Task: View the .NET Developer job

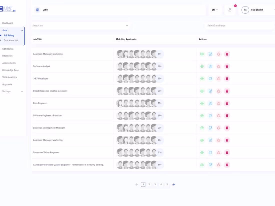Action: coord(202,79)
